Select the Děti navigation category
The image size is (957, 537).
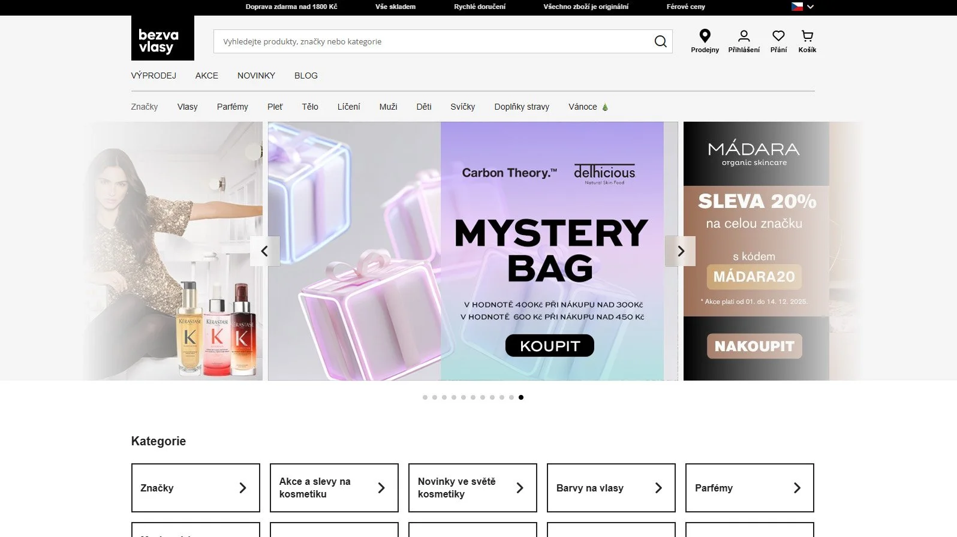coord(424,107)
